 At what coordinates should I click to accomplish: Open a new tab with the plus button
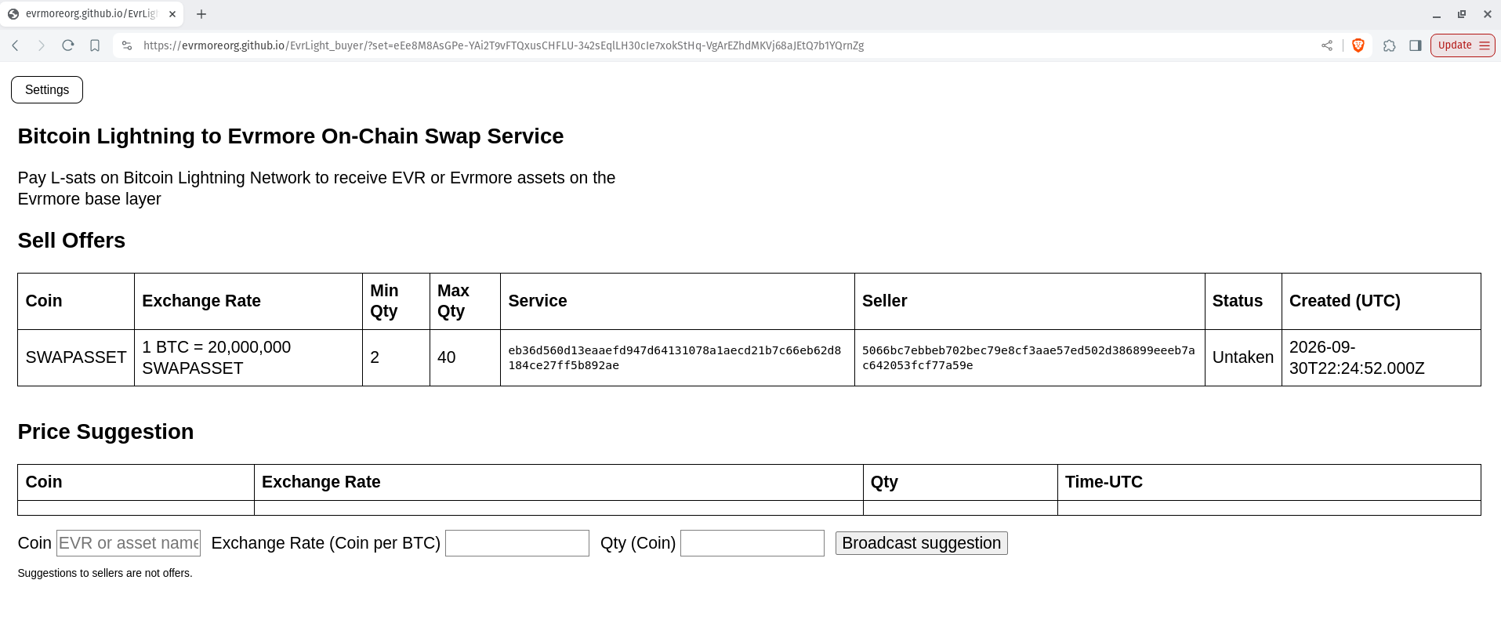click(201, 14)
